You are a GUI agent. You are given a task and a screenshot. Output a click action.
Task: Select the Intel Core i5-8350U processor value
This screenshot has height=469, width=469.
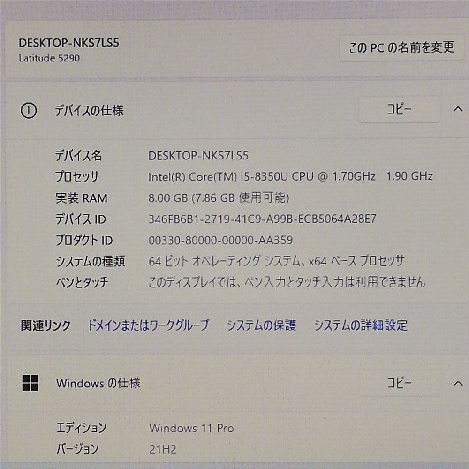click(290, 176)
